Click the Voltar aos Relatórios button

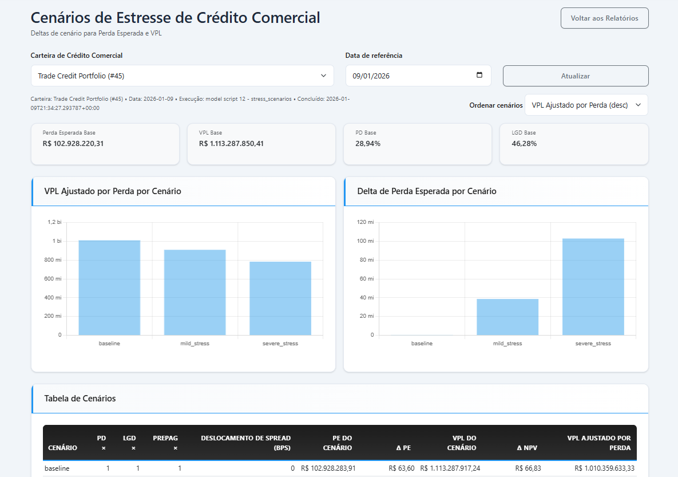coord(605,18)
